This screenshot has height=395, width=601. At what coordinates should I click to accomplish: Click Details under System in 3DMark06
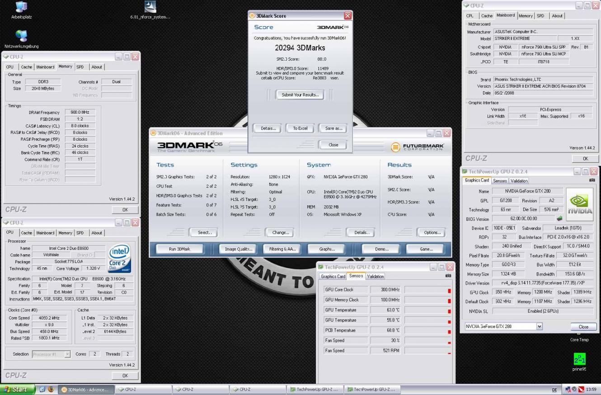point(361,232)
